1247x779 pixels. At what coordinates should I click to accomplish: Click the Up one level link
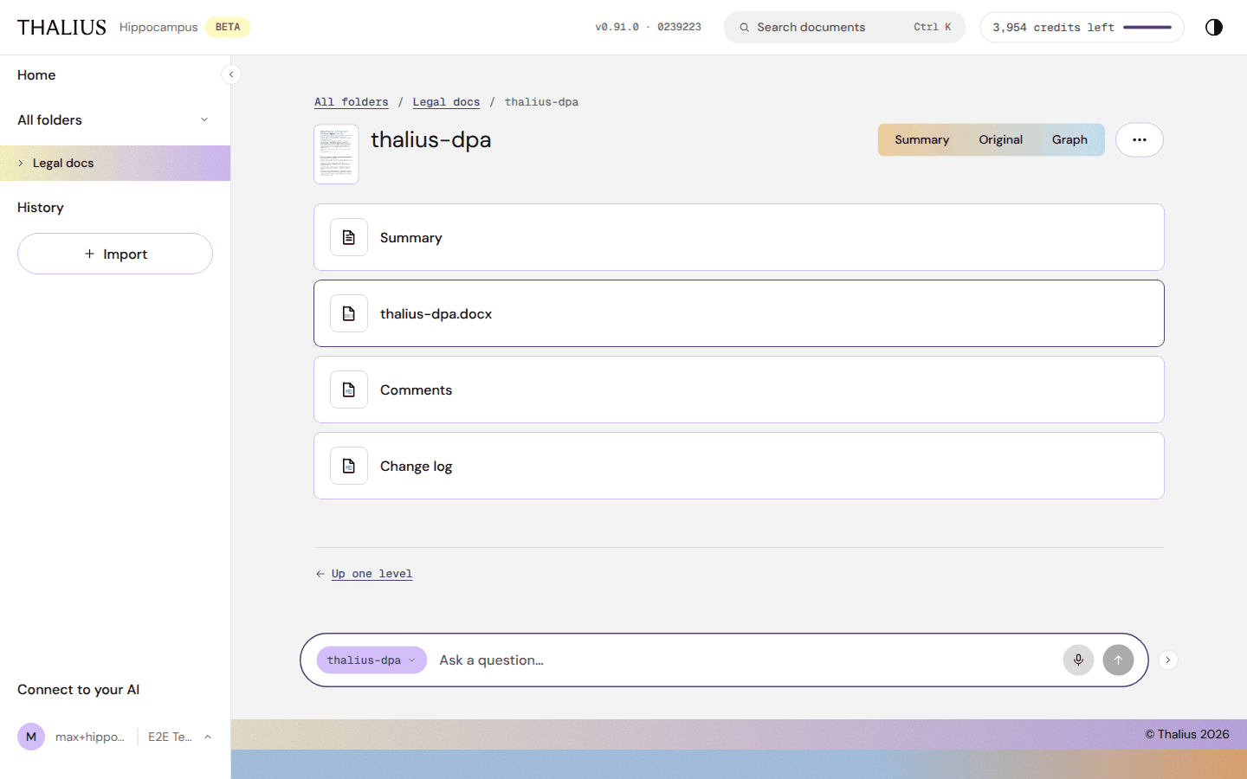click(372, 574)
